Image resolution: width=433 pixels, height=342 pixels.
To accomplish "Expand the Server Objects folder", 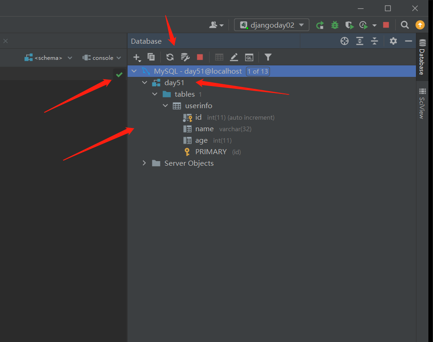I will coord(144,163).
